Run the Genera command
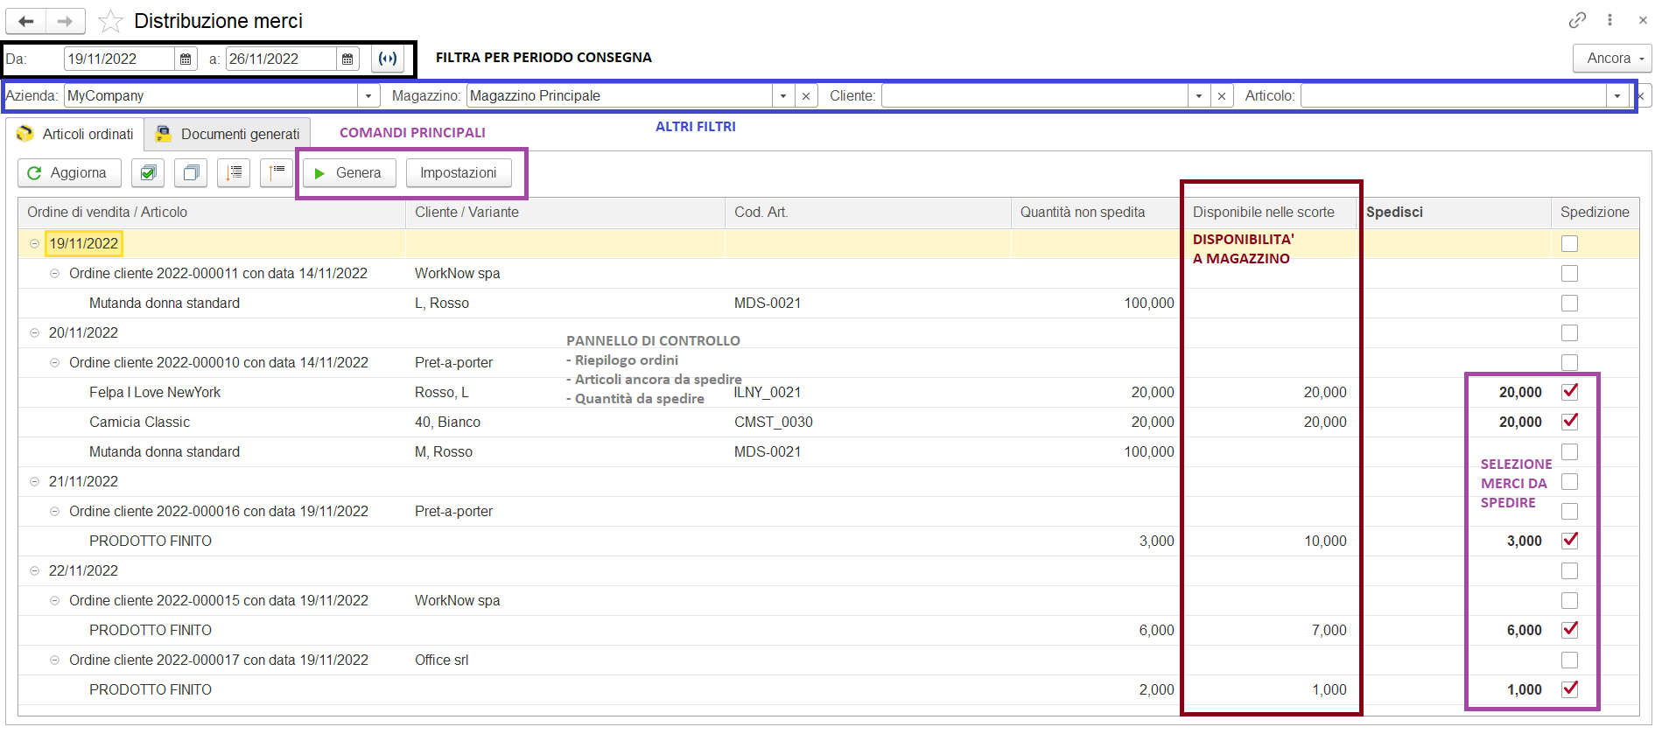This screenshot has height=734, width=1662. (349, 173)
